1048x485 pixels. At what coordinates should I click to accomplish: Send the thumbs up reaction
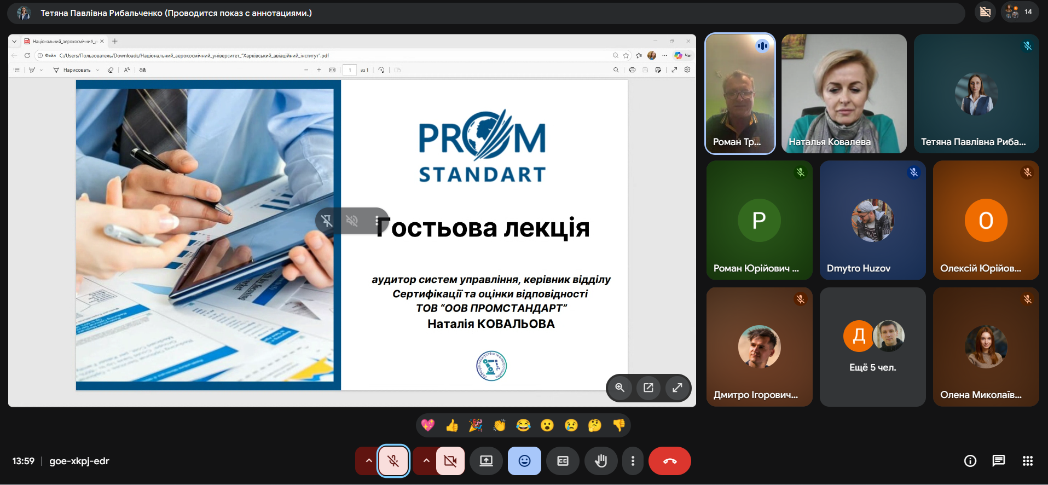(452, 425)
